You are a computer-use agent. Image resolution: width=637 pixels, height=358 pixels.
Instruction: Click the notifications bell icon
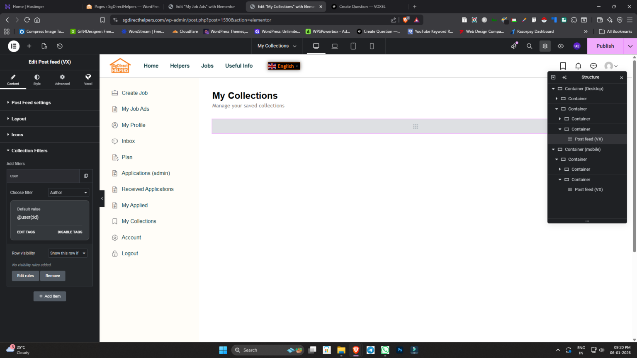point(578,66)
